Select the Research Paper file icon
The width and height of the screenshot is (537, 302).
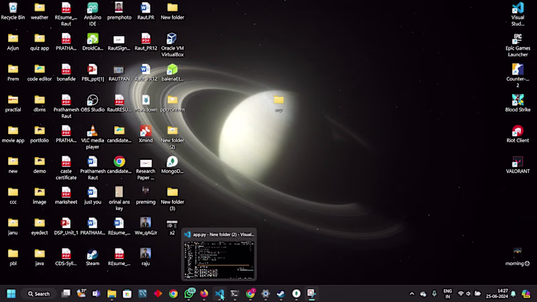[x=146, y=168]
